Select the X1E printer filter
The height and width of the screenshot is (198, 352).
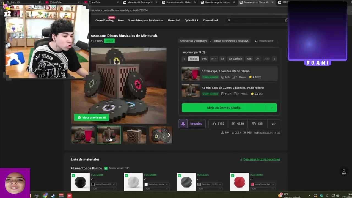249,59
